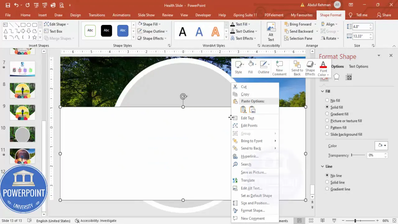The image size is (398, 224).
Task: Choose the Picture paste option icon
Action: [x=252, y=110]
